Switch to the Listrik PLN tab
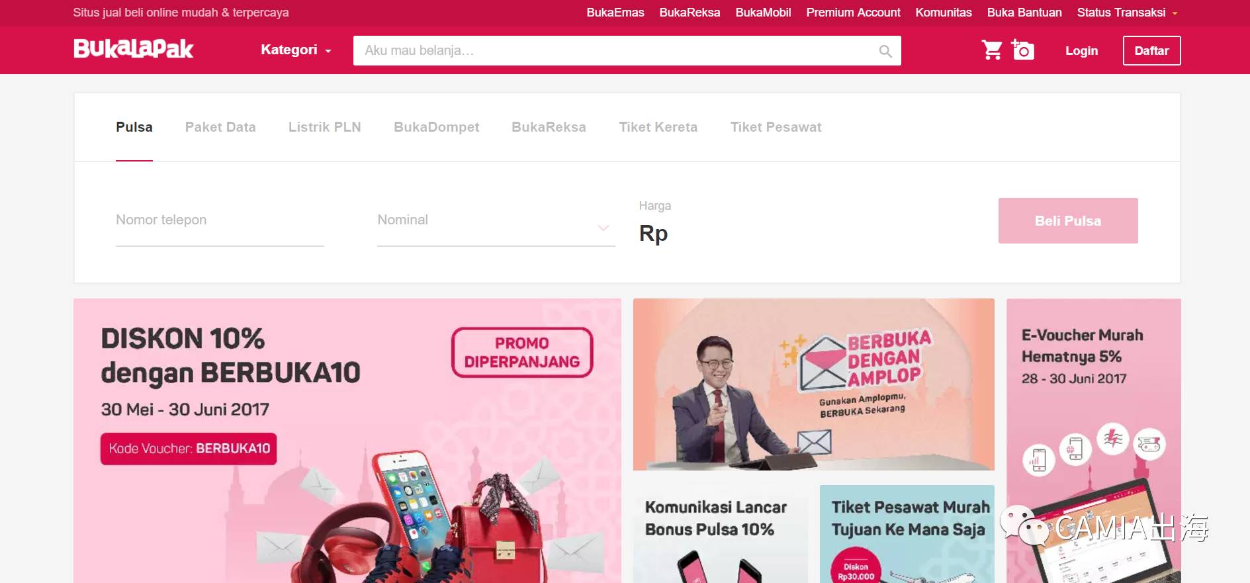Screen dimensions: 1250x583 point(324,127)
